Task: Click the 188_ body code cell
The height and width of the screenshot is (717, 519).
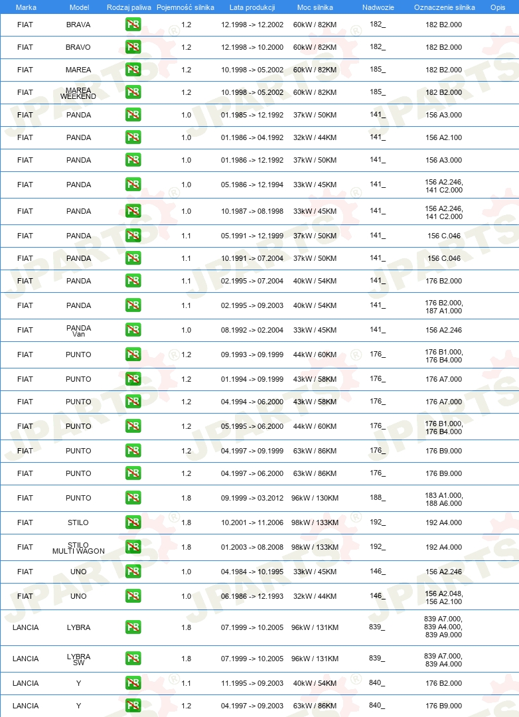Action: click(x=378, y=497)
